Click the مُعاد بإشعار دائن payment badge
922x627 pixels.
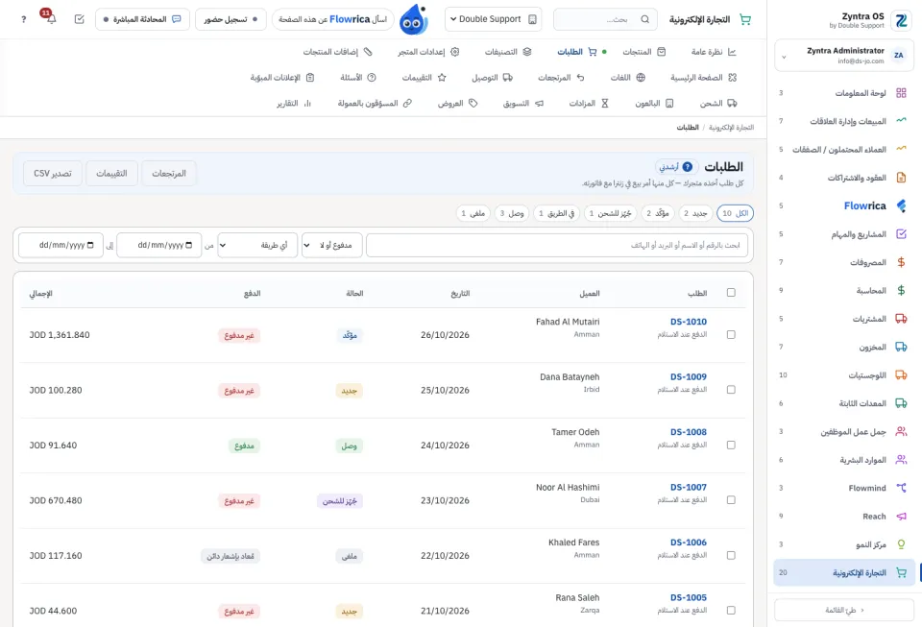click(x=230, y=556)
